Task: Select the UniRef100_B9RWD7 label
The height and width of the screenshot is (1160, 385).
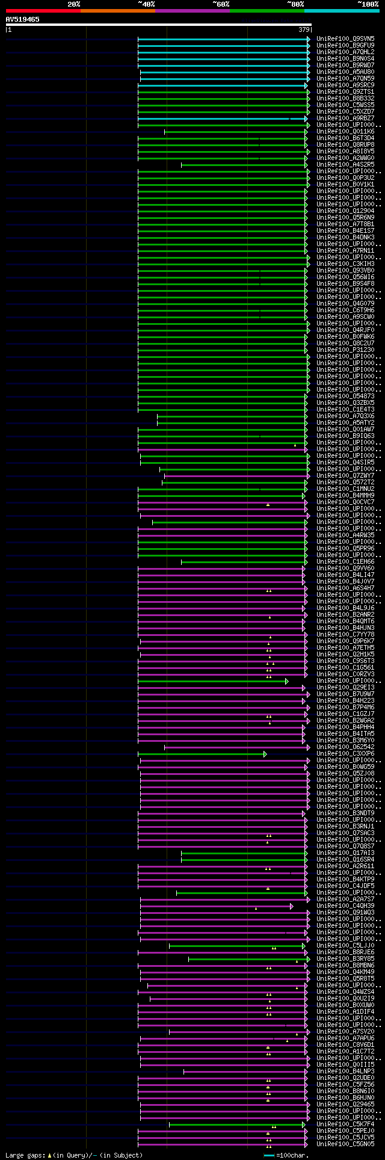Action: (x=345, y=66)
